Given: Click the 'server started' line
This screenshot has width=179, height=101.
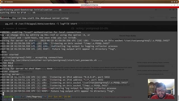Looking at the screenshot, I should click(x=9, y=55).
